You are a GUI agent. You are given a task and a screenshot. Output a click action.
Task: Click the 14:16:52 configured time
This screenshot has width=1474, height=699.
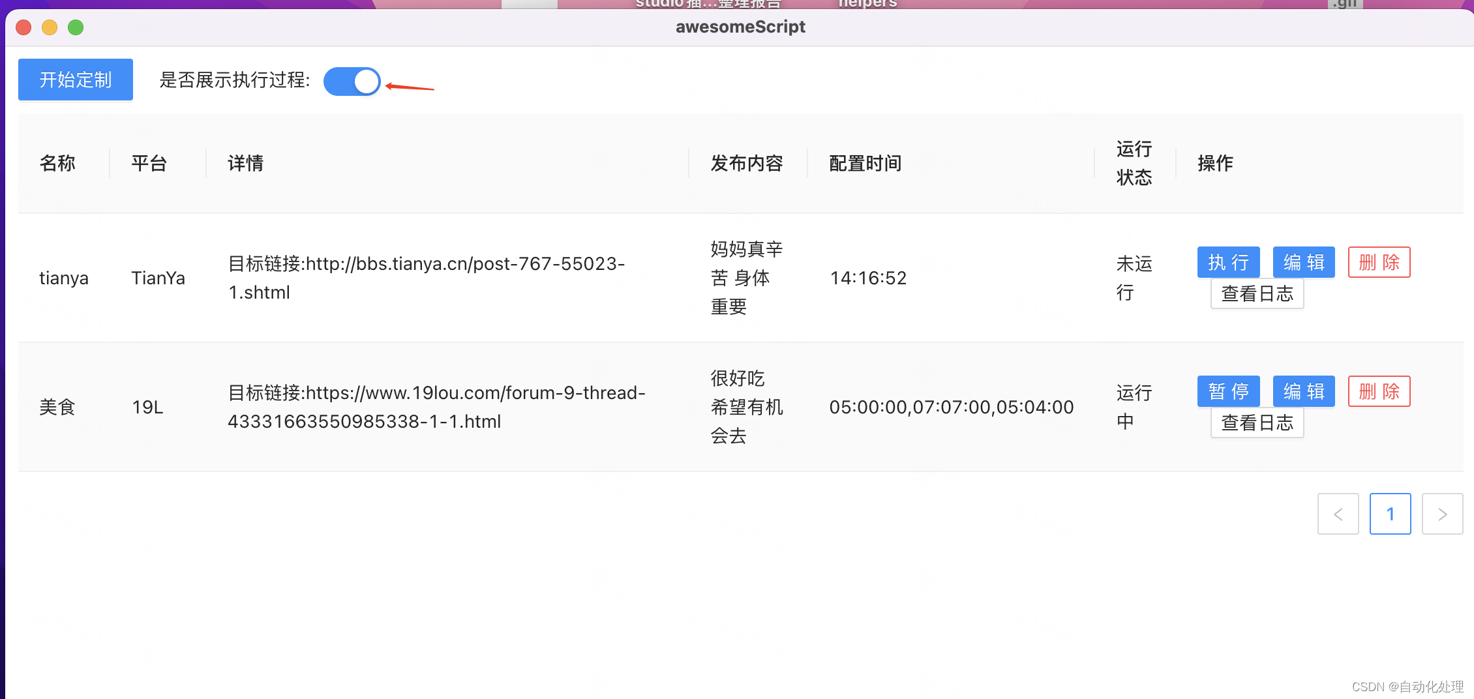click(x=868, y=278)
